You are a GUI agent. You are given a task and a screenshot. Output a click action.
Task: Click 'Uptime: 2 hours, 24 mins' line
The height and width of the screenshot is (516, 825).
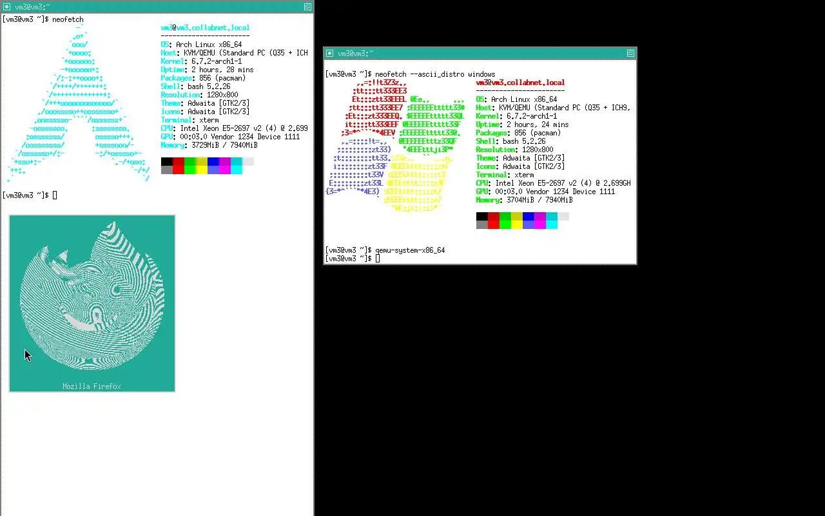pyautogui.click(x=523, y=124)
